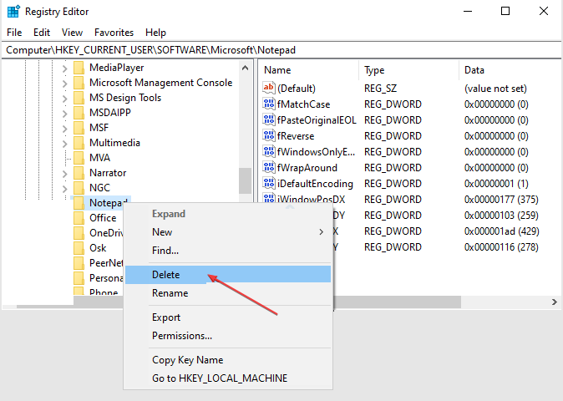This screenshot has height=401, width=563.
Task: Click the (Default) string value icon
Action: 269,89
